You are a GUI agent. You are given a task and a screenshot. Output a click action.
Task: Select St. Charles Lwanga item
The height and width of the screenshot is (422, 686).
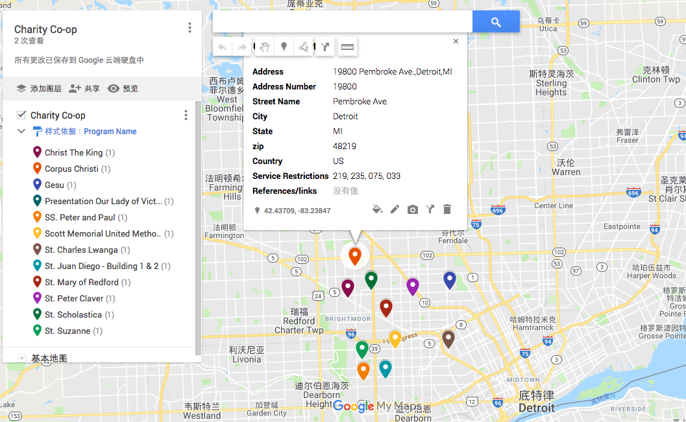tap(81, 250)
